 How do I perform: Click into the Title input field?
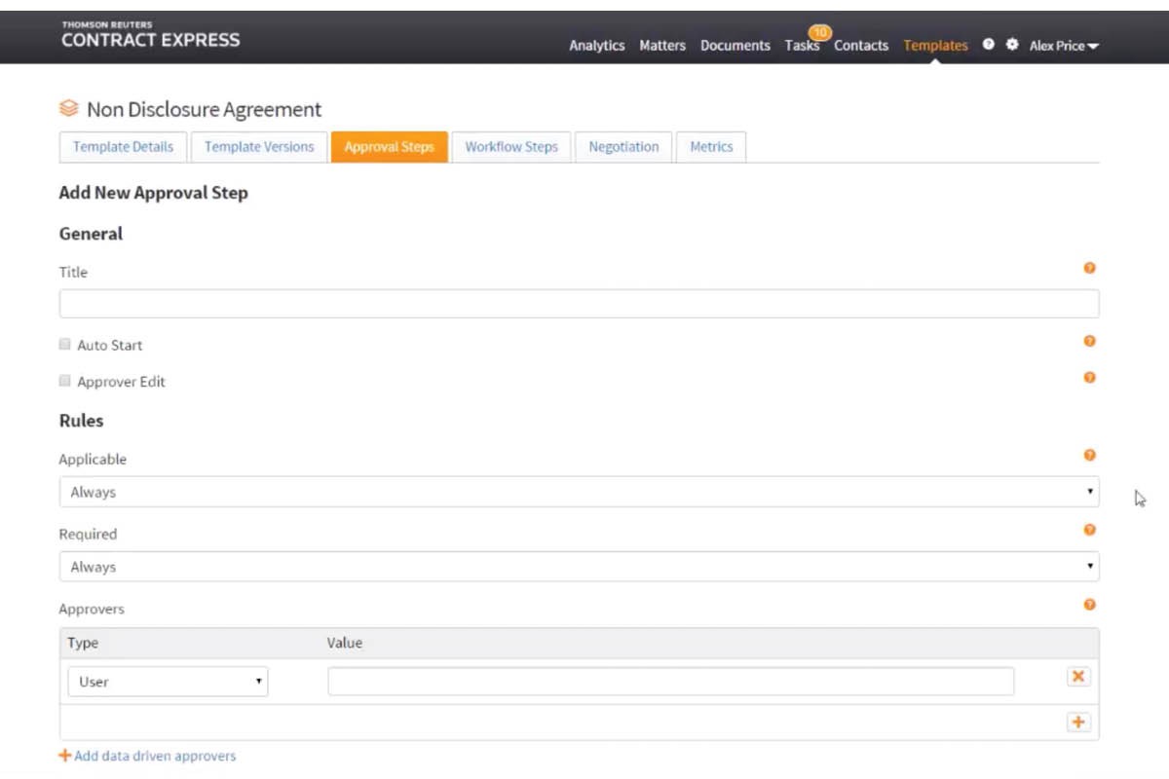click(579, 304)
